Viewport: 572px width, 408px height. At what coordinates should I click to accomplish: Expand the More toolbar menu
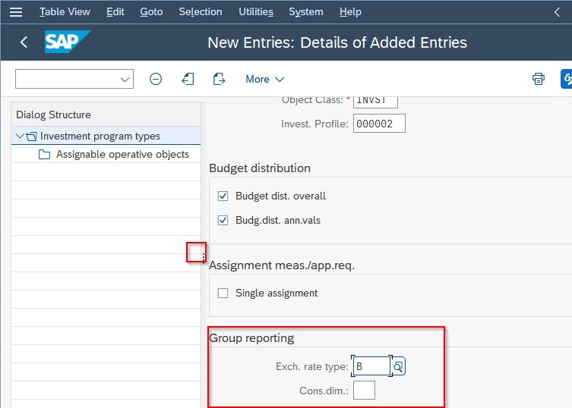tap(264, 79)
